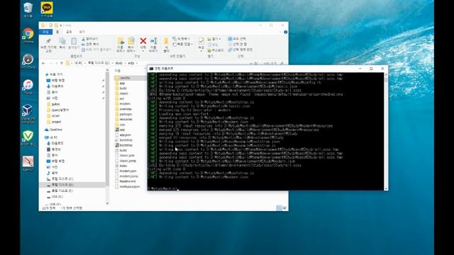
Task: Expand the address bar history dropdown
Action: click(x=251, y=63)
